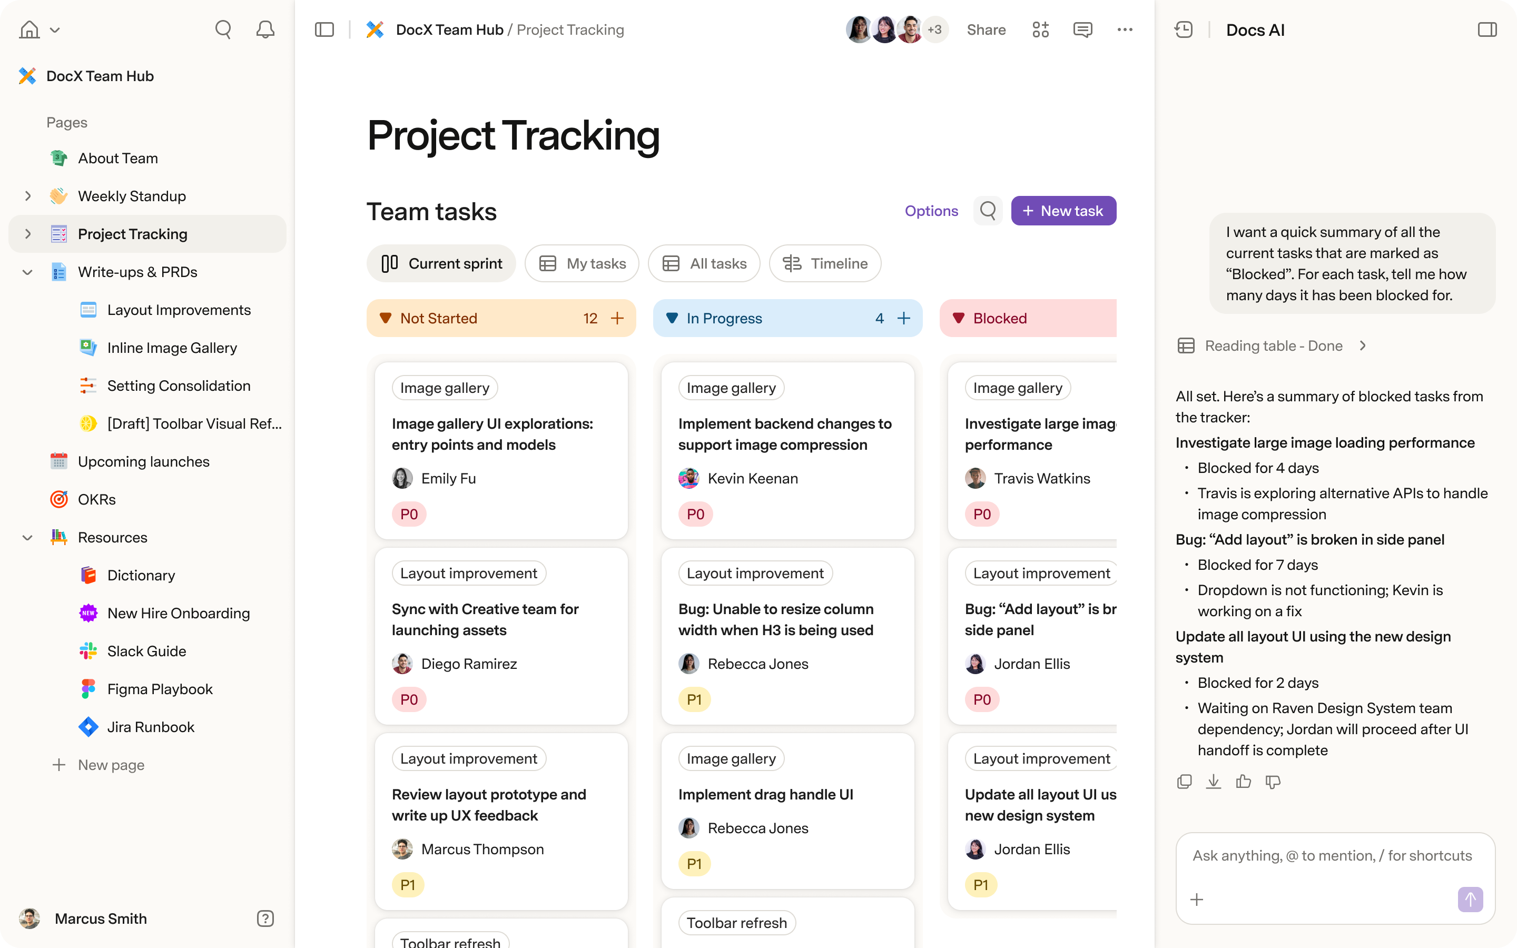Copy the Docs AI response

click(1184, 781)
